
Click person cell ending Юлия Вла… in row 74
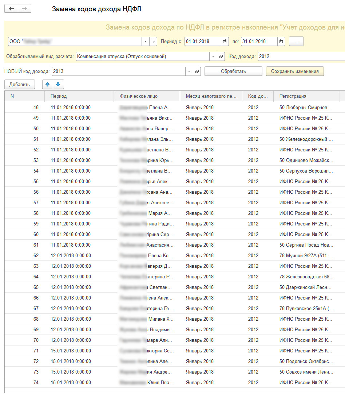pos(147,382)
